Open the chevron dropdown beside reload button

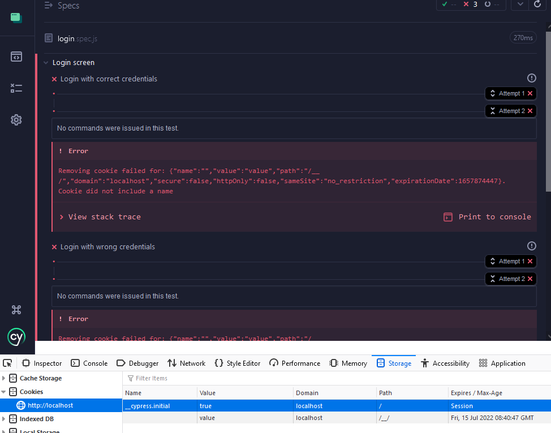[x=519, y=5]
